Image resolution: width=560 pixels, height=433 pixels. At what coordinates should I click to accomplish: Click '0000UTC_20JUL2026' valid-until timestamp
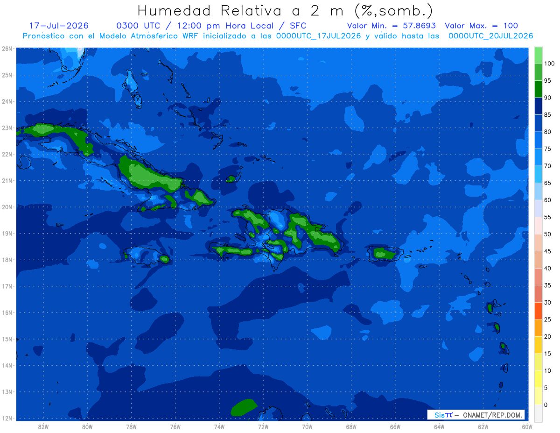(x=490, y=35)
